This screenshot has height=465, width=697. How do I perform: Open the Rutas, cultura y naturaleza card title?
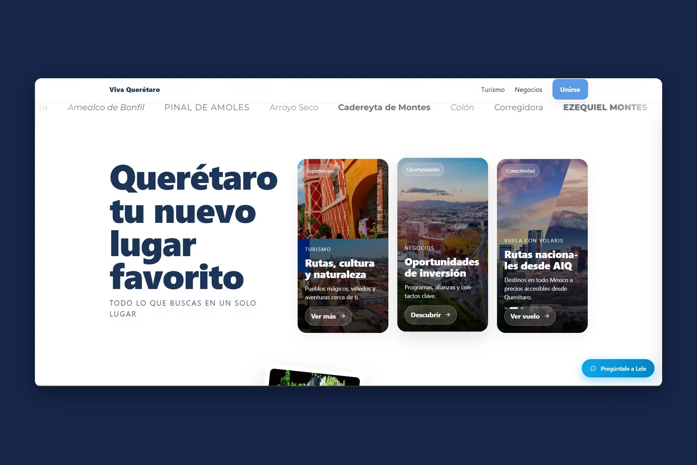point(340,269)
